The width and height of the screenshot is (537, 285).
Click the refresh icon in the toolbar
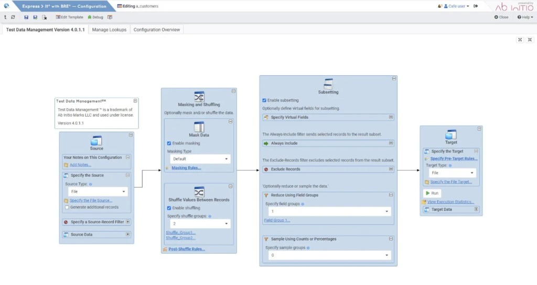13,17
